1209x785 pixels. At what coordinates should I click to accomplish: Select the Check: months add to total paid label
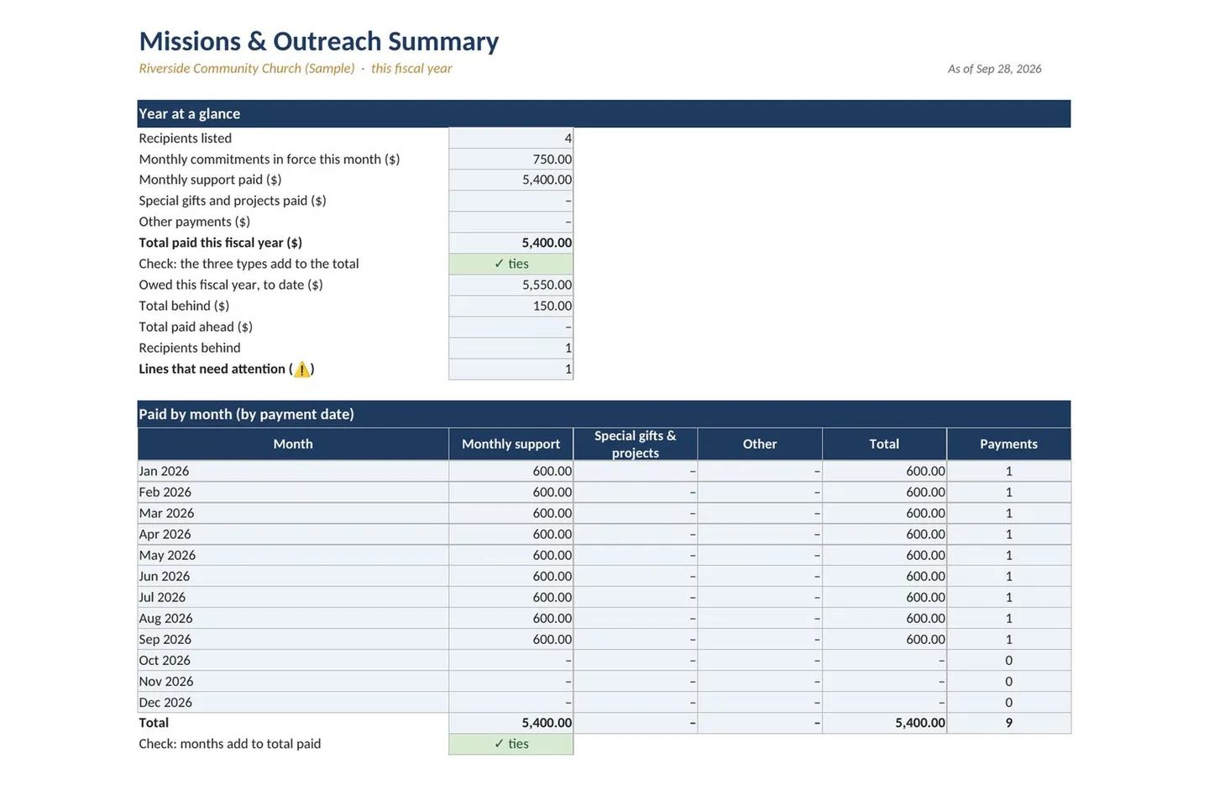tap(230, 744)
